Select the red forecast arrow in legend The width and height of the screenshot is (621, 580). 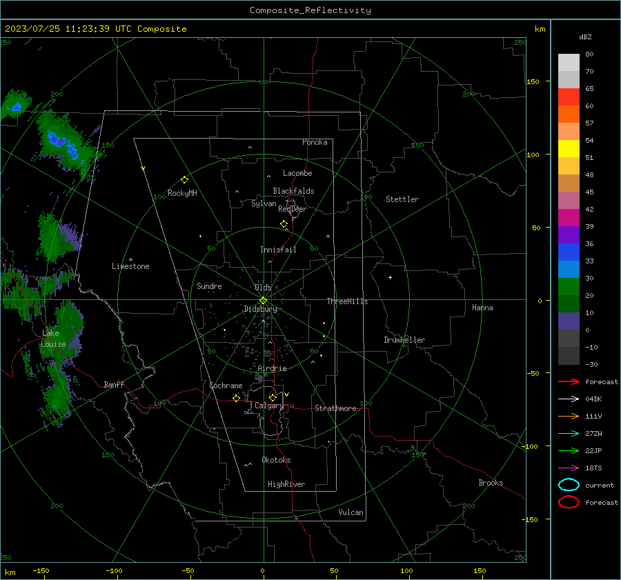[569, 381]
